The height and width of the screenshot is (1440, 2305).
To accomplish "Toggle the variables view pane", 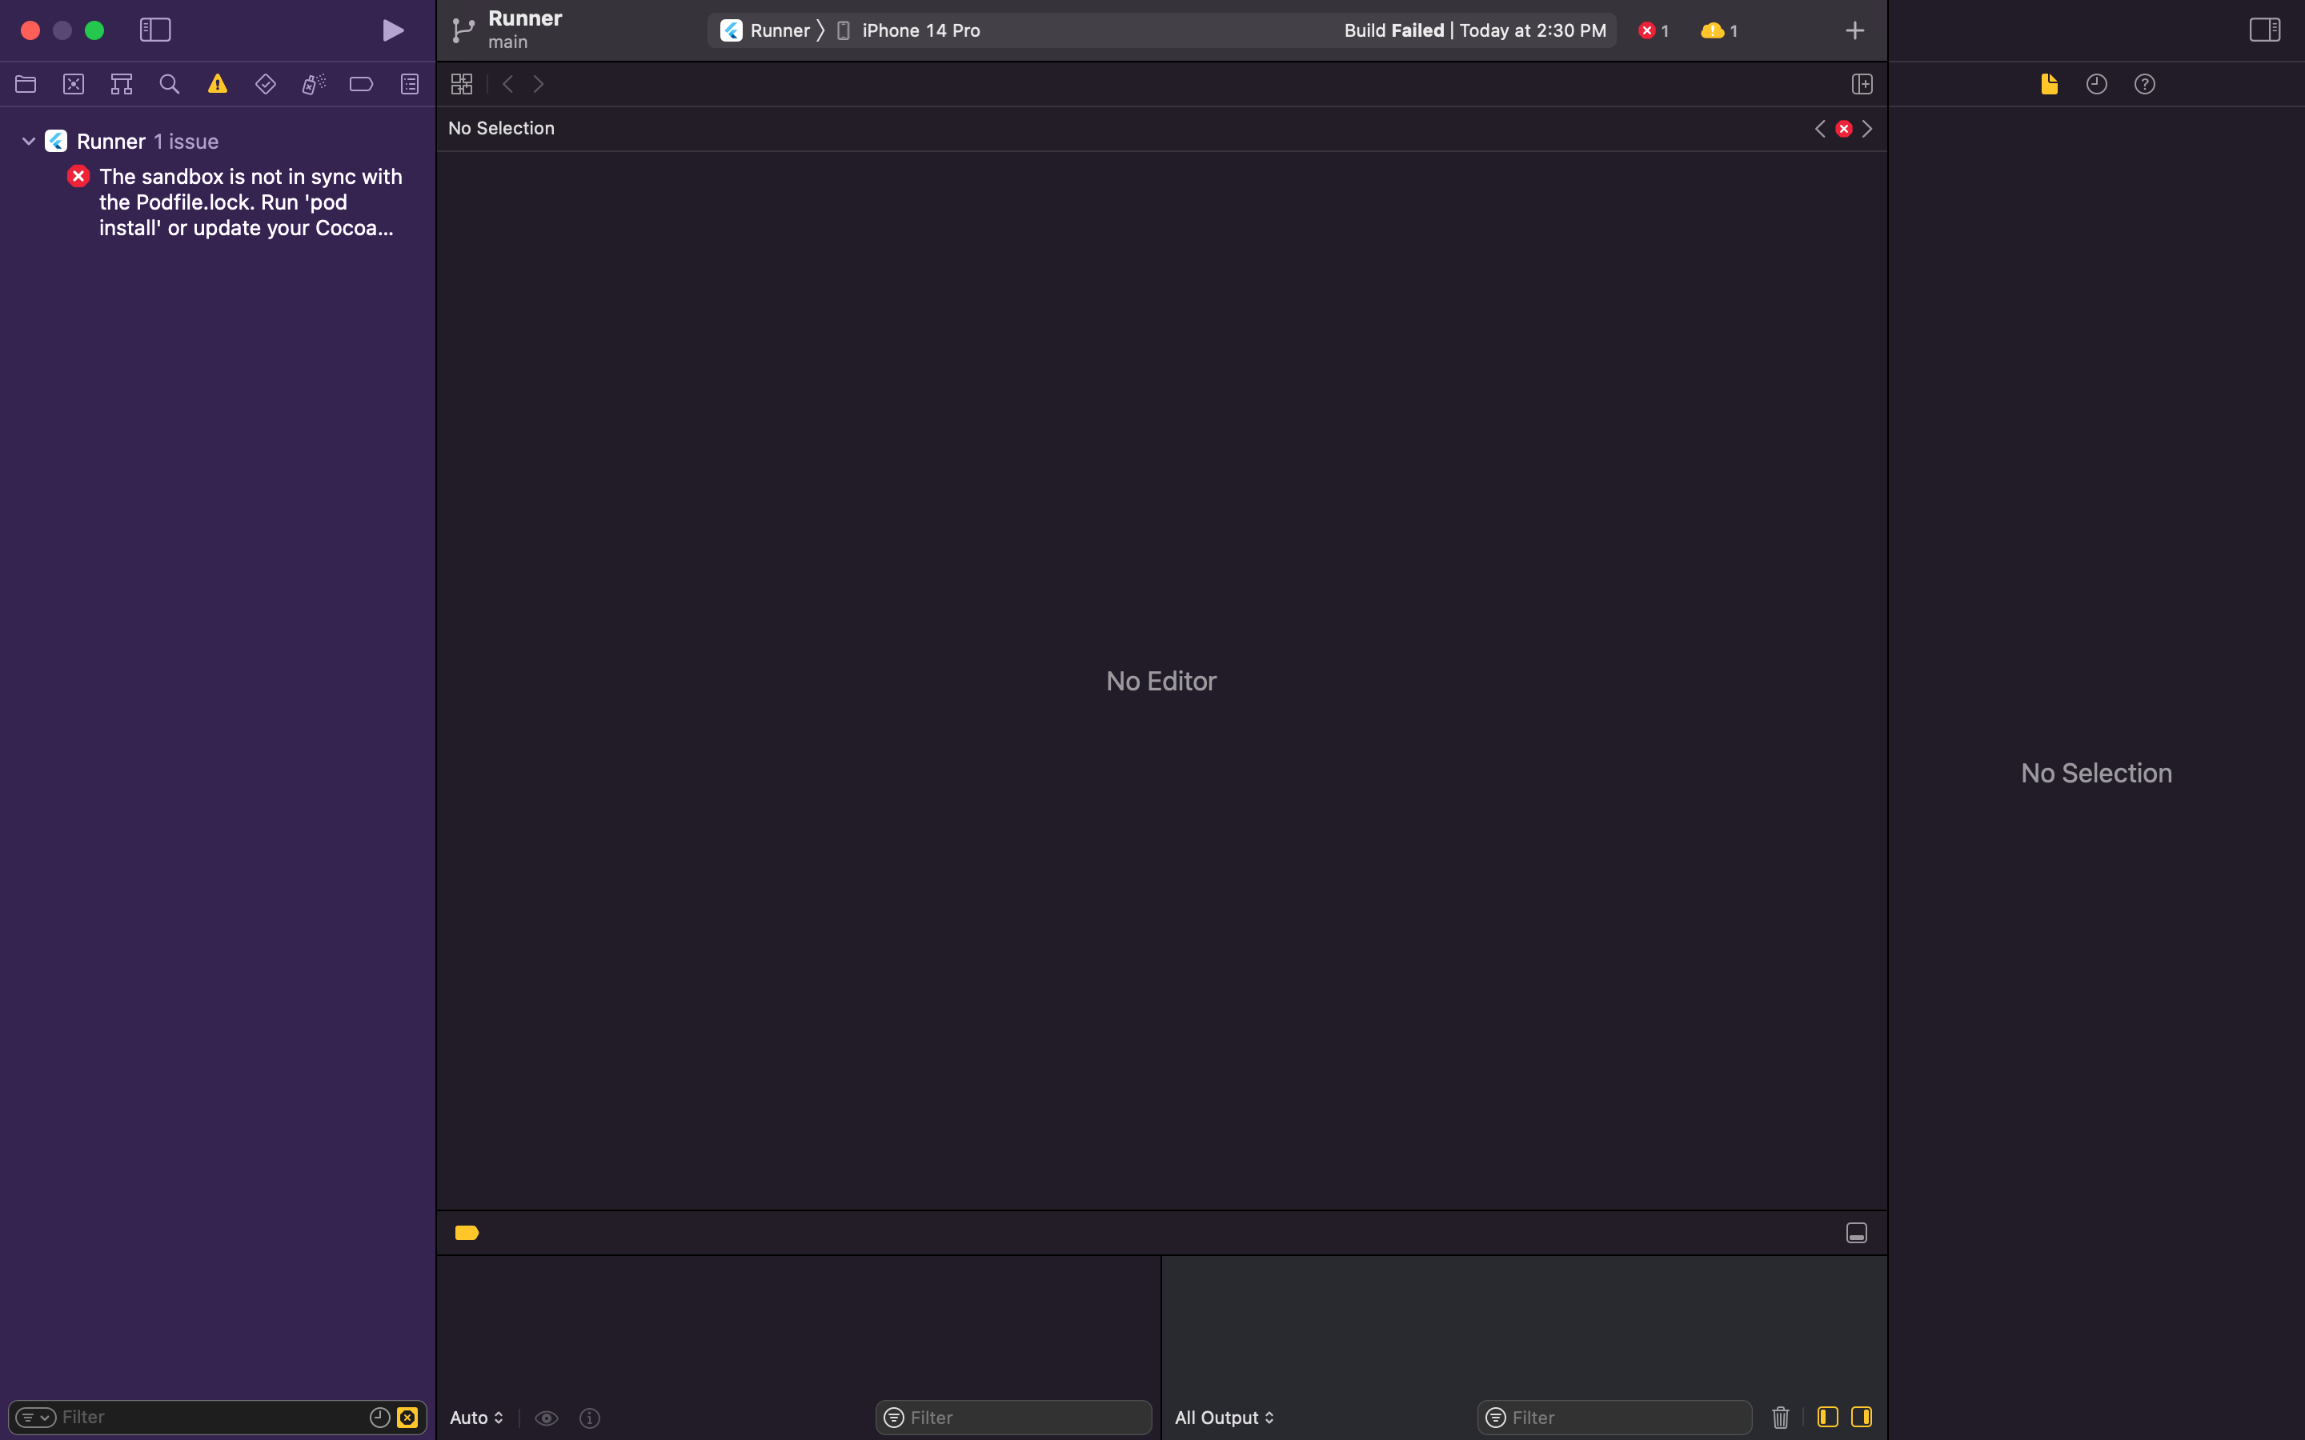I will (x=1827, y=1417).
